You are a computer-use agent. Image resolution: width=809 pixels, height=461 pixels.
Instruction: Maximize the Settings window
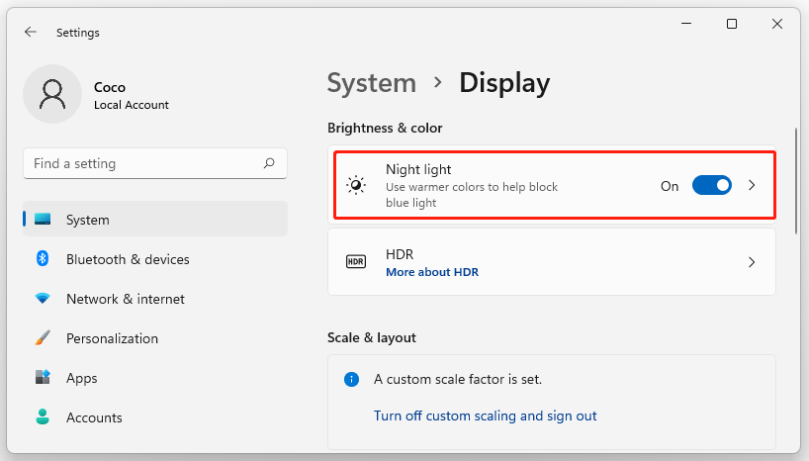tap(732, 24)
